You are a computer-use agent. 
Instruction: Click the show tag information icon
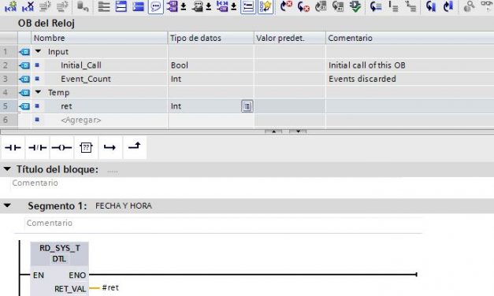198,6
